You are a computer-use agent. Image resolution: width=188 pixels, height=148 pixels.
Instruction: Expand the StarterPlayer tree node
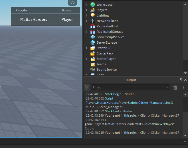click(86, 59)
